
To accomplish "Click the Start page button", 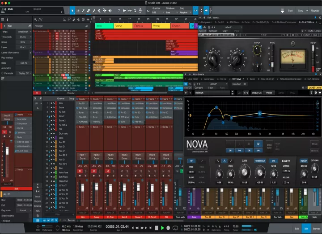I will (x=290, y=11).
